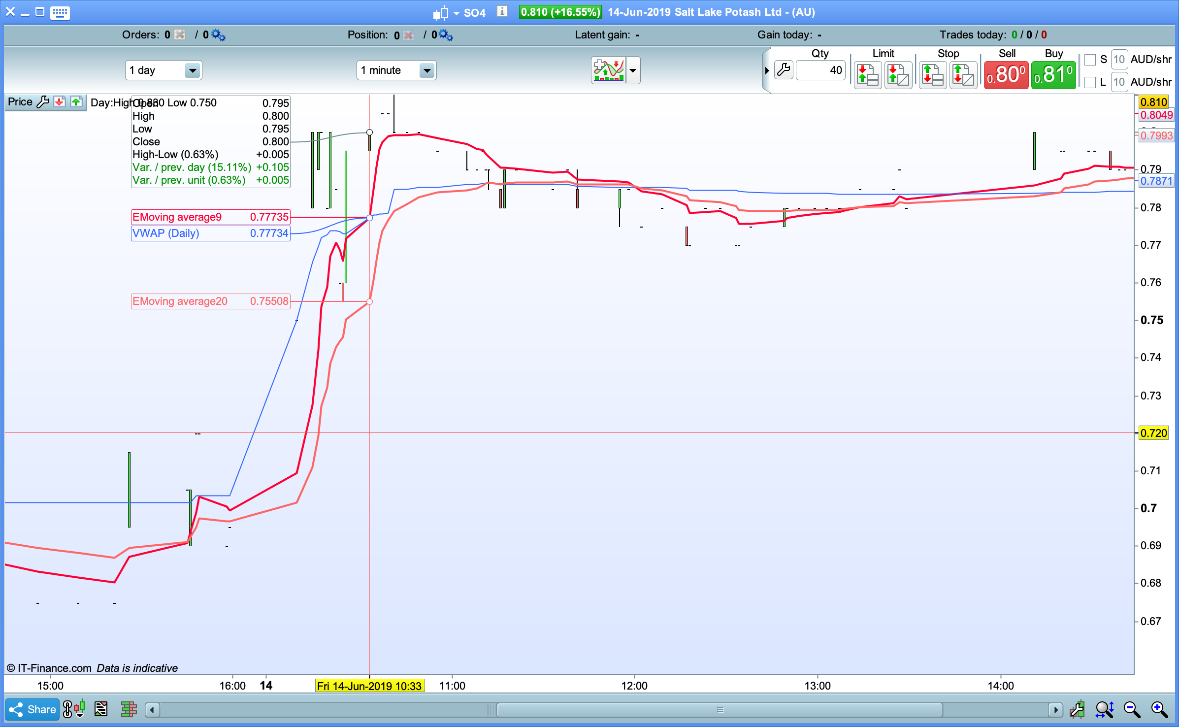The height and width of the screenshot is (727, 1179).
Task: Enable the L limit checkbox
Action: coord(1090,82)
